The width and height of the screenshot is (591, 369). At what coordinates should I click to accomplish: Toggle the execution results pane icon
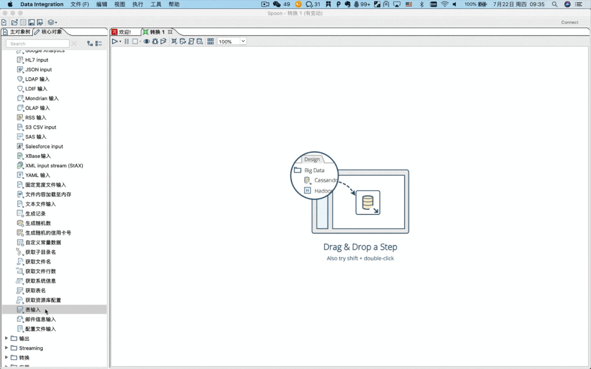(211, 42)
